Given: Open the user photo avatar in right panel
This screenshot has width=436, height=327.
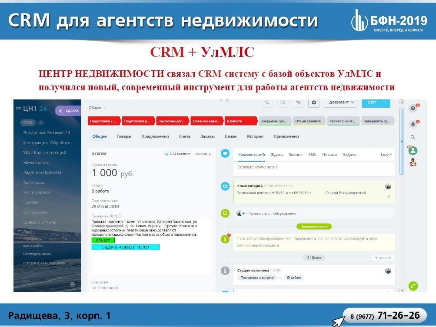Looking at the screenshot, I should click(413, 162).
